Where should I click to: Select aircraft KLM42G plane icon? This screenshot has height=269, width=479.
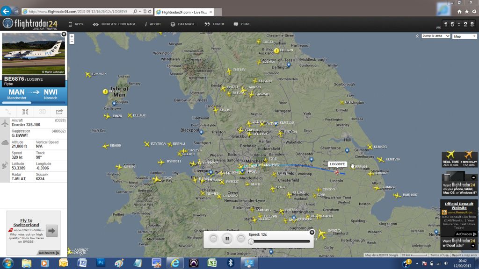[370, 147]
